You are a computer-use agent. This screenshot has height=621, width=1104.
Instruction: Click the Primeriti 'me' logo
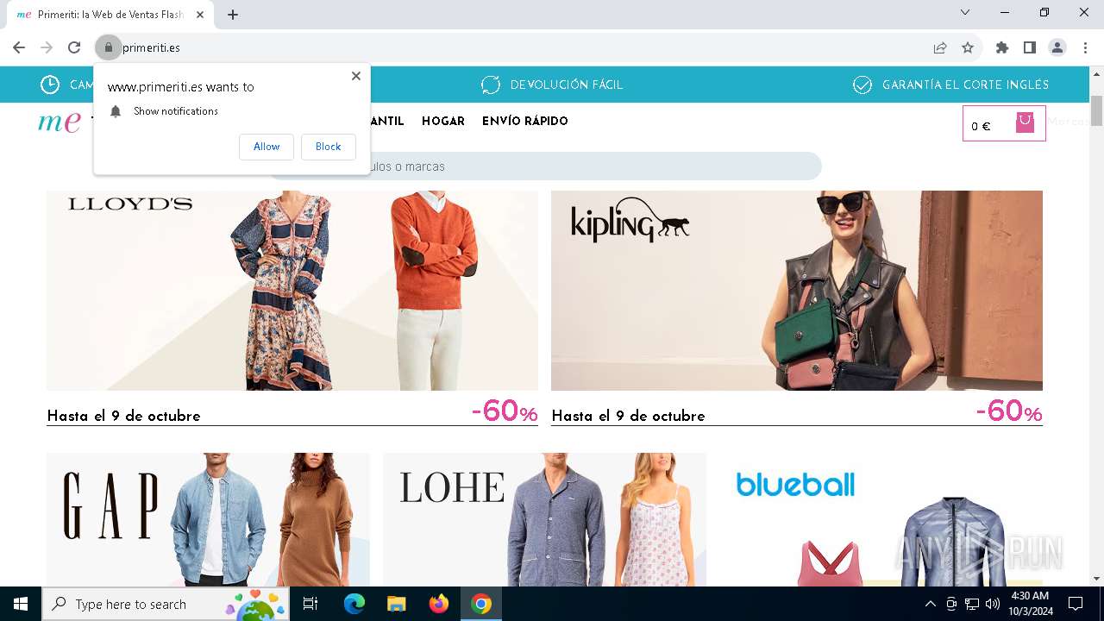coord(60,122)
